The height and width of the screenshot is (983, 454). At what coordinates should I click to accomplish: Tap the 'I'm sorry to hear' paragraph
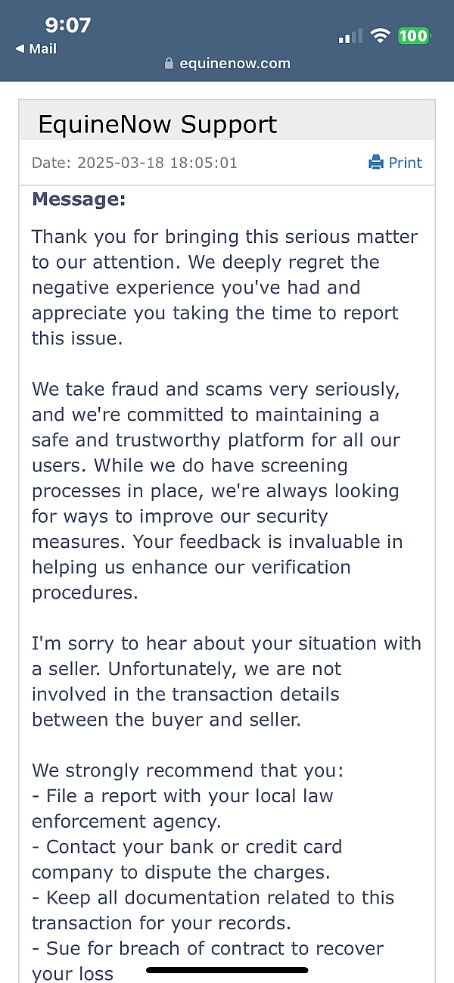227,682
